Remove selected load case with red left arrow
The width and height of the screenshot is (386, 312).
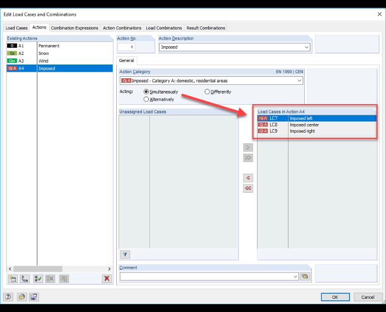pyautogui.click(x=248, y=178)
